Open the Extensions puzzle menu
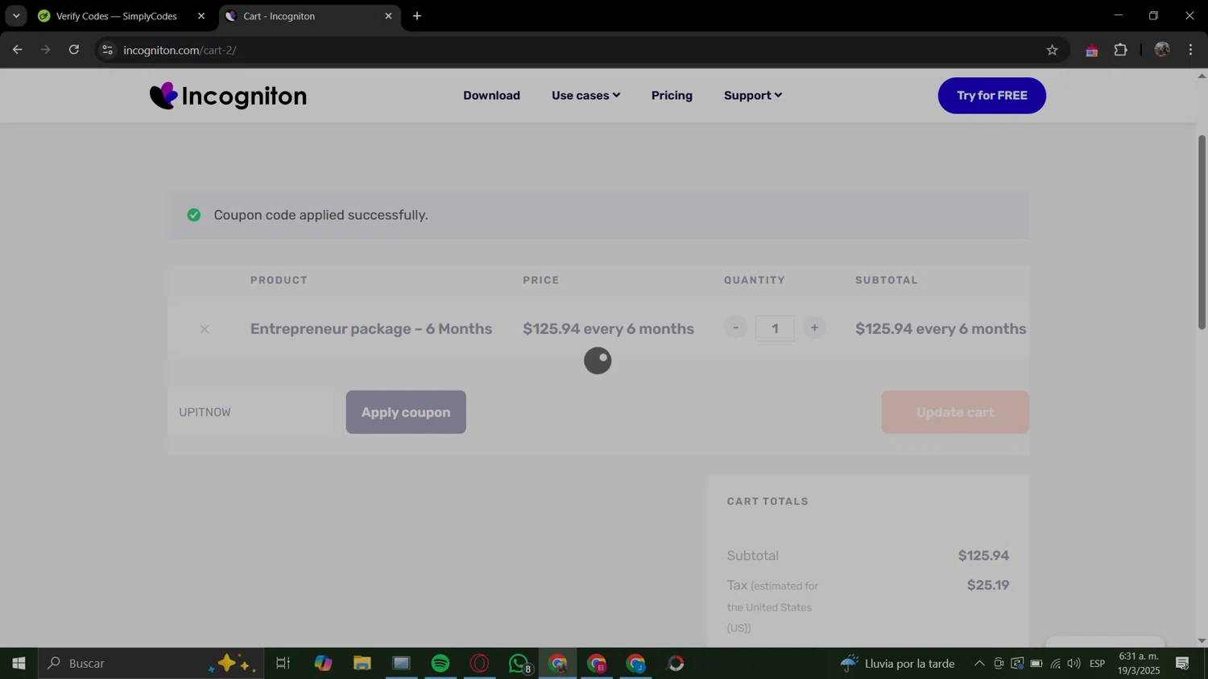 pos(1120,50)
